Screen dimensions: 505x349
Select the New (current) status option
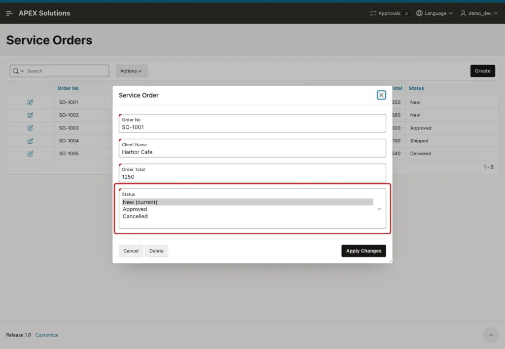[248, 202]
